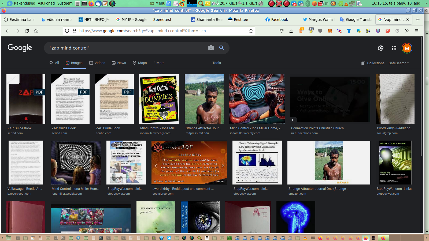Viewport: 429px width, 241px height.
Task: Click the magnifier search button in the Google search box
Action: [221, 48]
